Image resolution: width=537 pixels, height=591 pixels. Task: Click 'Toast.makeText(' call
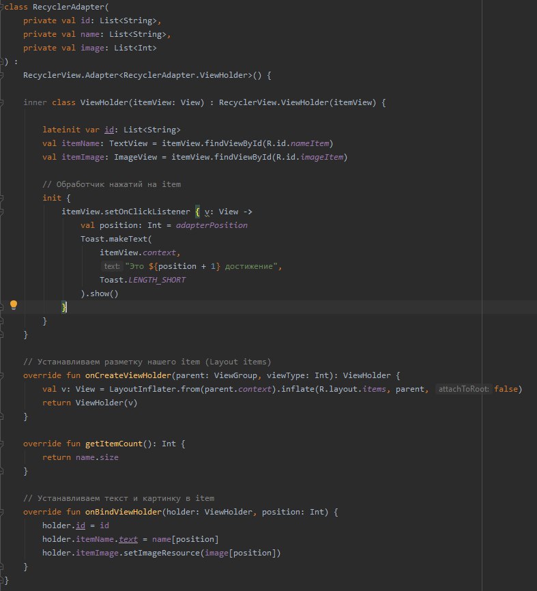[x=116, y=239]
